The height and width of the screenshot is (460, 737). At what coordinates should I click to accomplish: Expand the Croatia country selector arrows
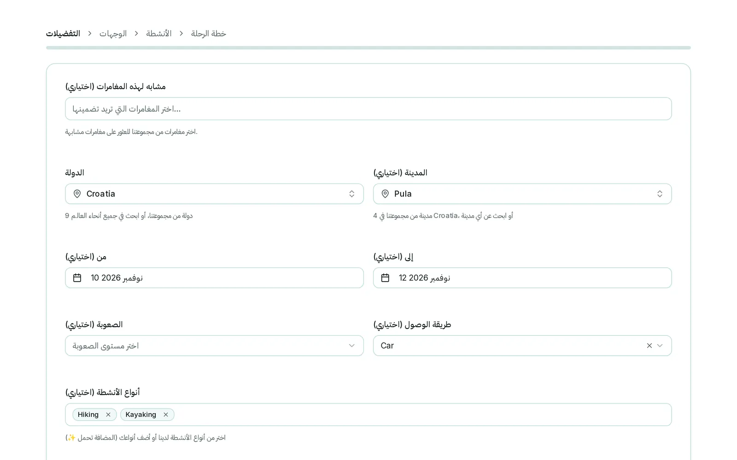coord(352,194)
